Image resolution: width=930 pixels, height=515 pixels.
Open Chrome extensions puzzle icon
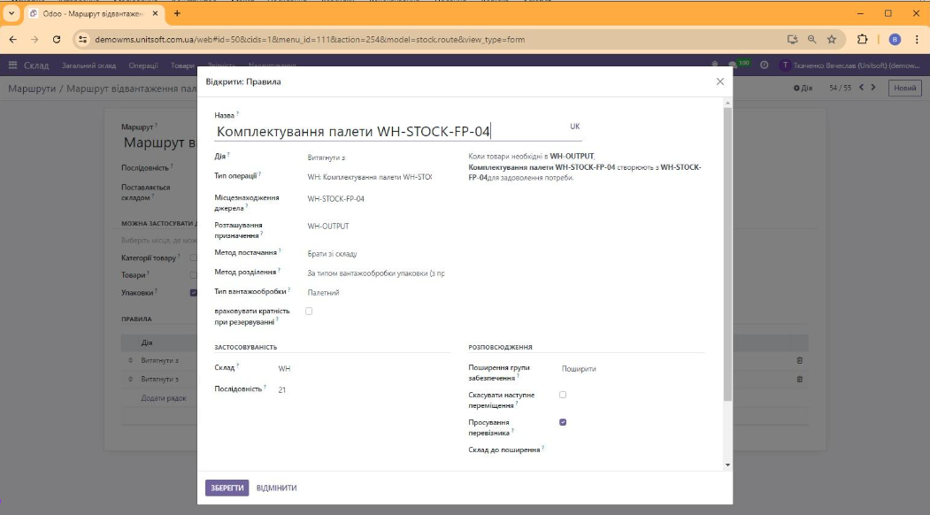coord(863,40)
